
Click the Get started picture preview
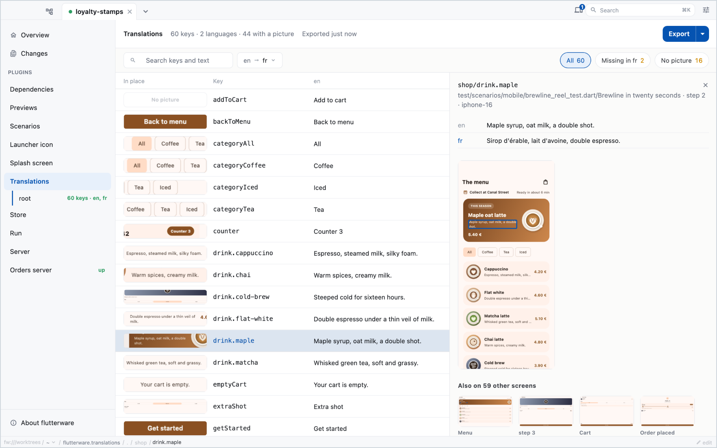point(165,428)
